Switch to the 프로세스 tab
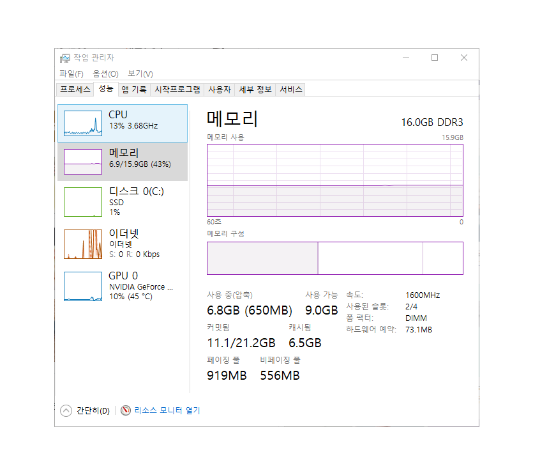Screen dimensions: 533x475 point(75,90)
